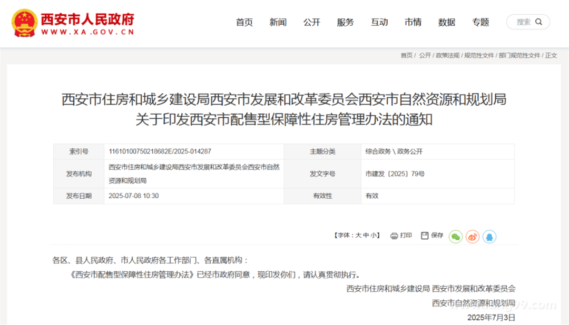Click the article headline starting 西安市住房和城乡建设局

(284, 109)
